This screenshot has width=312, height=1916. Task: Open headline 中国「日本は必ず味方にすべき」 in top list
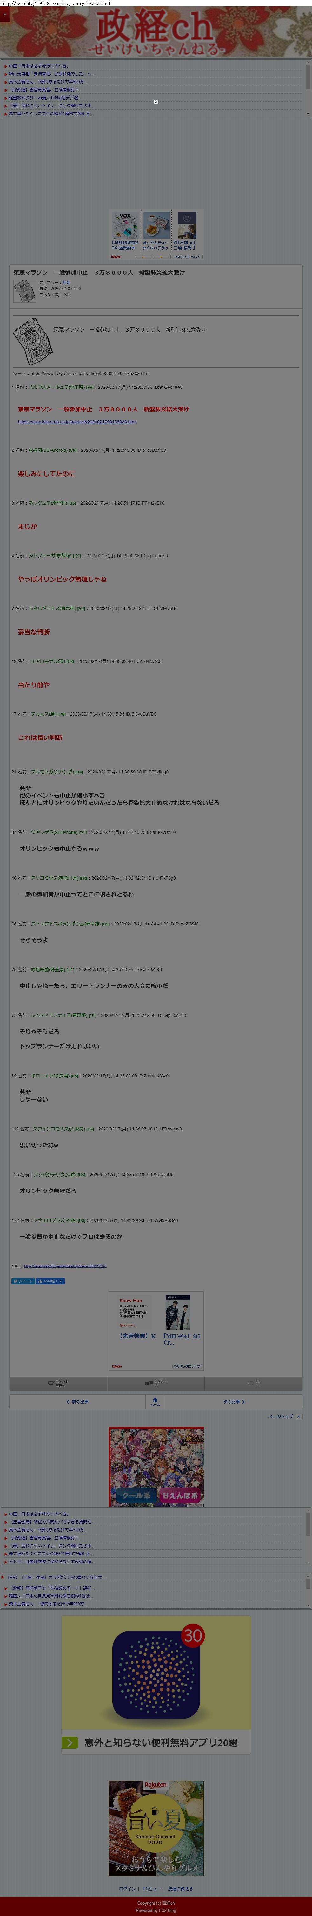(x=39, y=65)
